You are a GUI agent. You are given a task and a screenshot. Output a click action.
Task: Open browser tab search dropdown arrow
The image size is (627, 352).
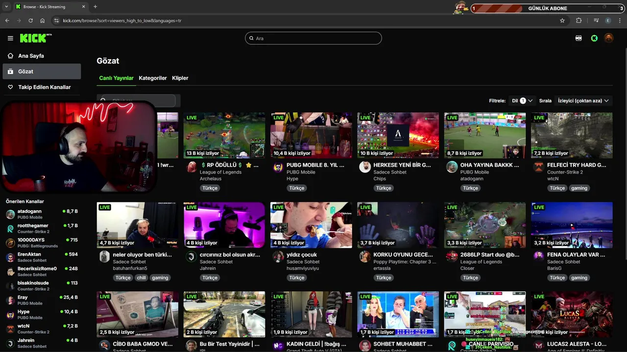(6, 7)
